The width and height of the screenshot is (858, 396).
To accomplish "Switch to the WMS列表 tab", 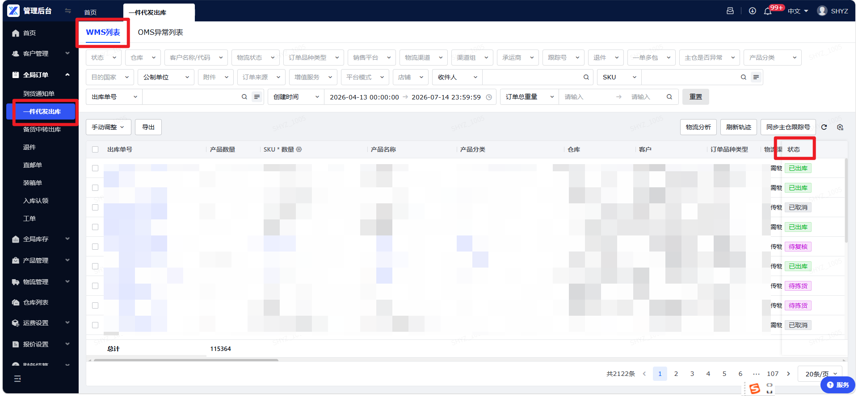I will (x=103, y=33).
